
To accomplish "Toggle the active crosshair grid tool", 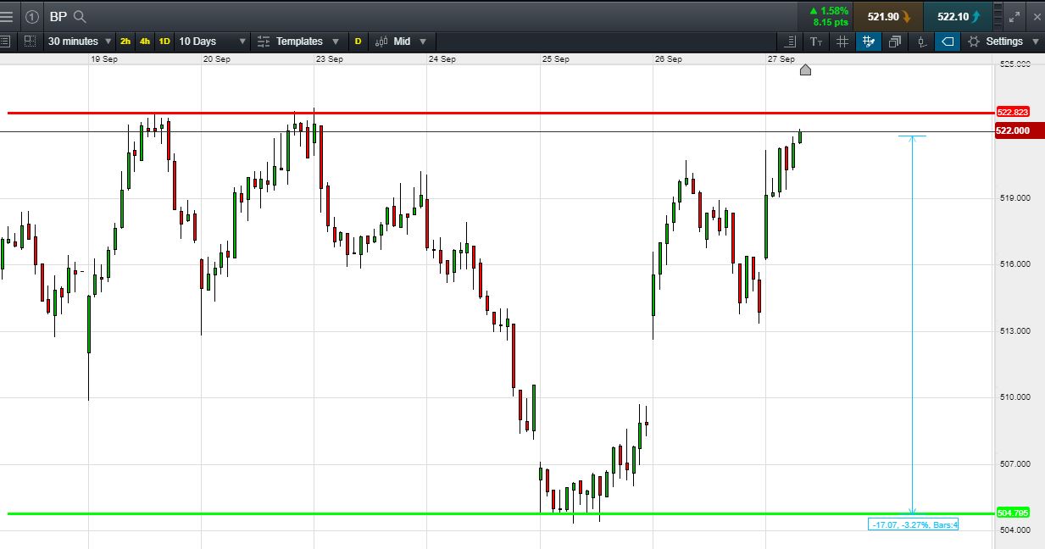I will 868,41.
